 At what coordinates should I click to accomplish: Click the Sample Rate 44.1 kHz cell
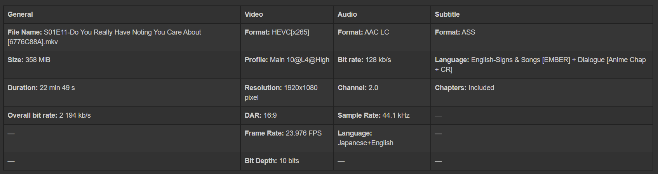coord(374,115)
